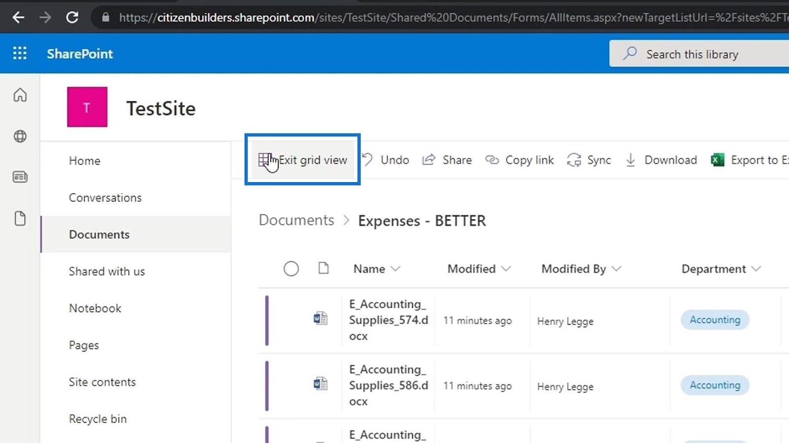Open the News icon in left rail
Viewport: 789px width, 443px height.
(20, 177)
